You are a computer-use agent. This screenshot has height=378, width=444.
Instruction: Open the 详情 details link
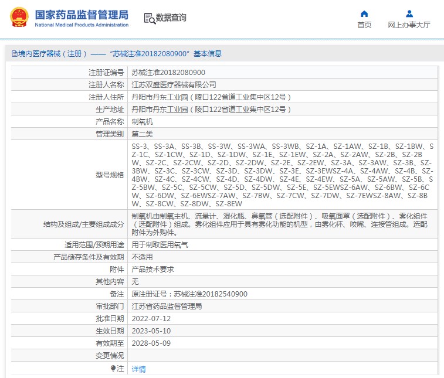point(139,369)
